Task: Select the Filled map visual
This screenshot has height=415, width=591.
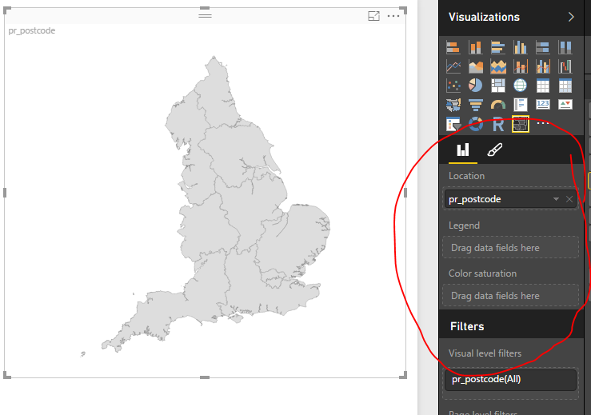Action: tap(453, 105)
